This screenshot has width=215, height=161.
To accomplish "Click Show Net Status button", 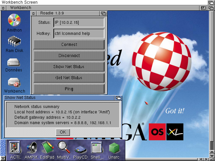I will 69,67.
